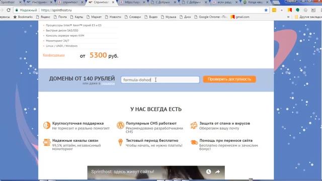Open the green round extension icon
This screenshot has height=181, width=322.
pyautogui.click(x=297, y=10)
